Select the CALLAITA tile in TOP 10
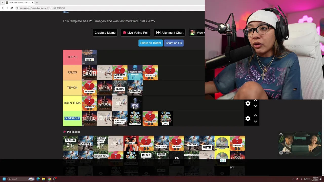Viewport: 324px width, 182px height. [x=89, y=57]
